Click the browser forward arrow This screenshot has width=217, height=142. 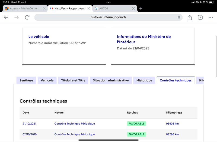click(17, 17)
